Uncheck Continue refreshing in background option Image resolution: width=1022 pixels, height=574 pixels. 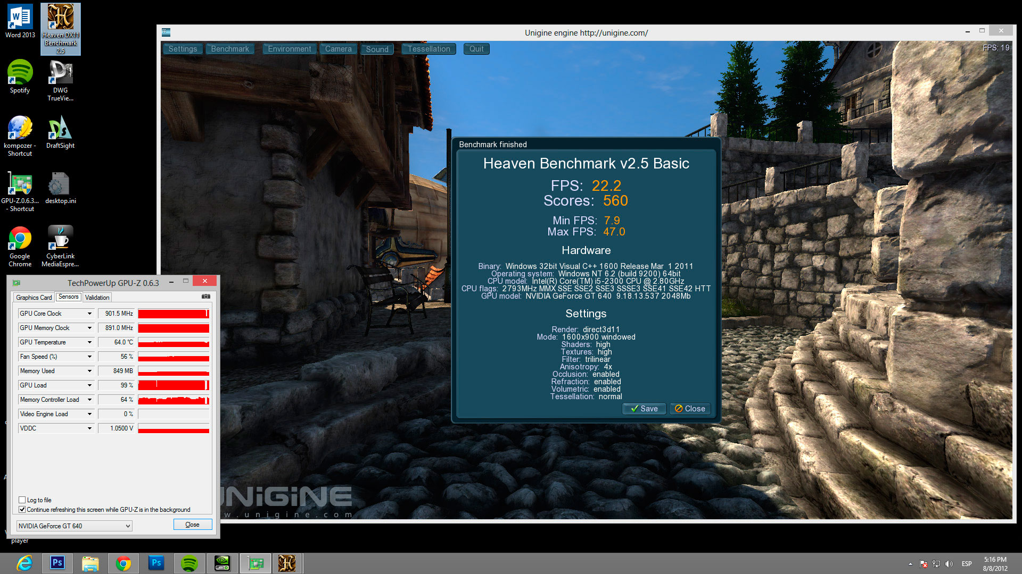coord(22,510)
